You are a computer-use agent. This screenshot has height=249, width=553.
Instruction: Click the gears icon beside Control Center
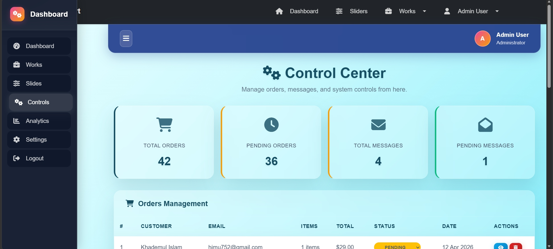pyautogui.click(x=271, y=73)
